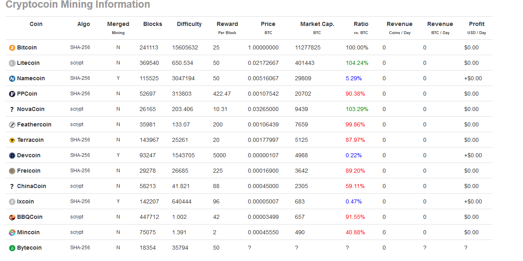The height and width of the screenshot is (261, 523).
Task: Click Feathercoin's 99.86% ratio value
Action: pyautogui.click(x=355, y=124)
